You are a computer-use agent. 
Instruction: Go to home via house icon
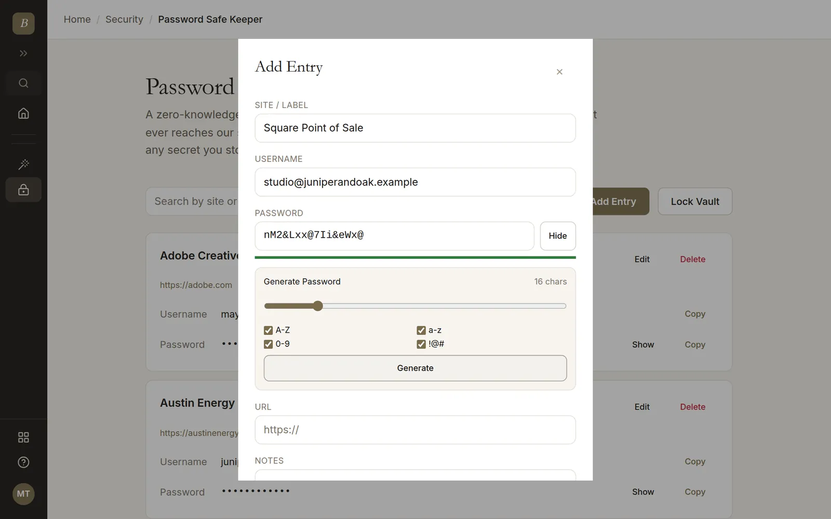tap(23, 113)
